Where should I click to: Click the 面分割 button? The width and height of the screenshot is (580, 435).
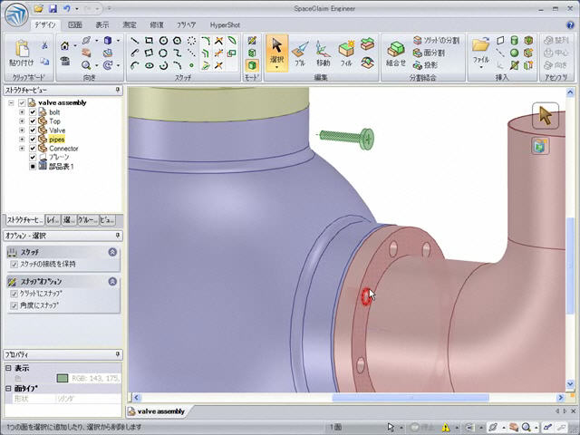click(429, 53)
